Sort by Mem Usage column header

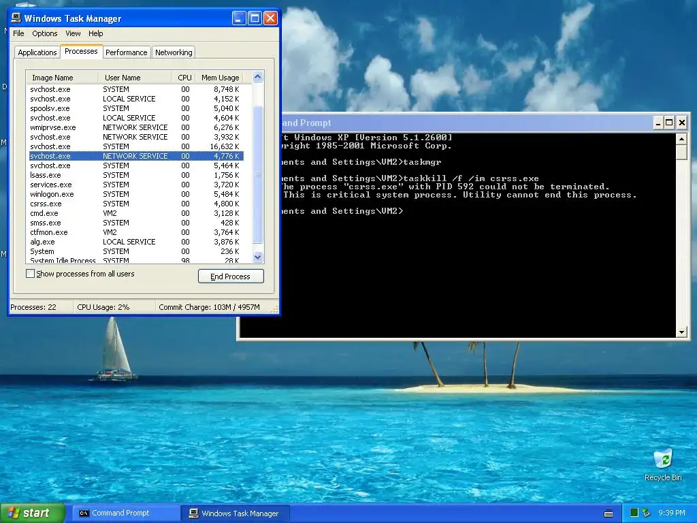pos(220,78)
